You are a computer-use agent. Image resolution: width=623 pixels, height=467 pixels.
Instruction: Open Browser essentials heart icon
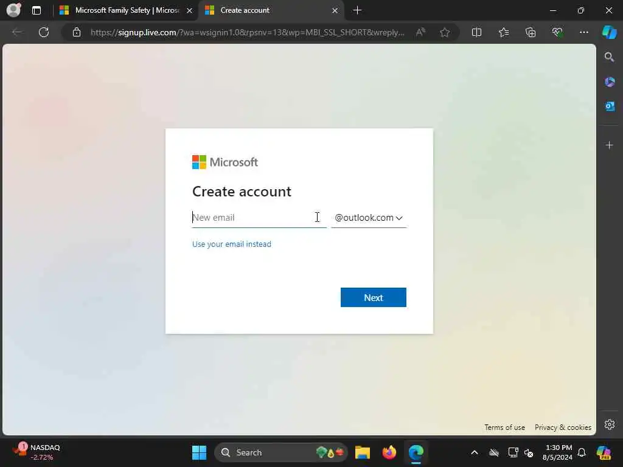pos(557,32)
